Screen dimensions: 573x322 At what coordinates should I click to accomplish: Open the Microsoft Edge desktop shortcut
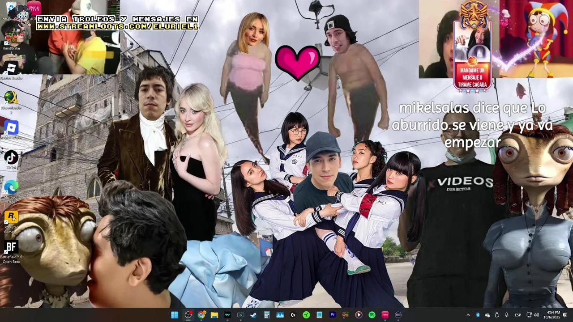coord(11,191)
